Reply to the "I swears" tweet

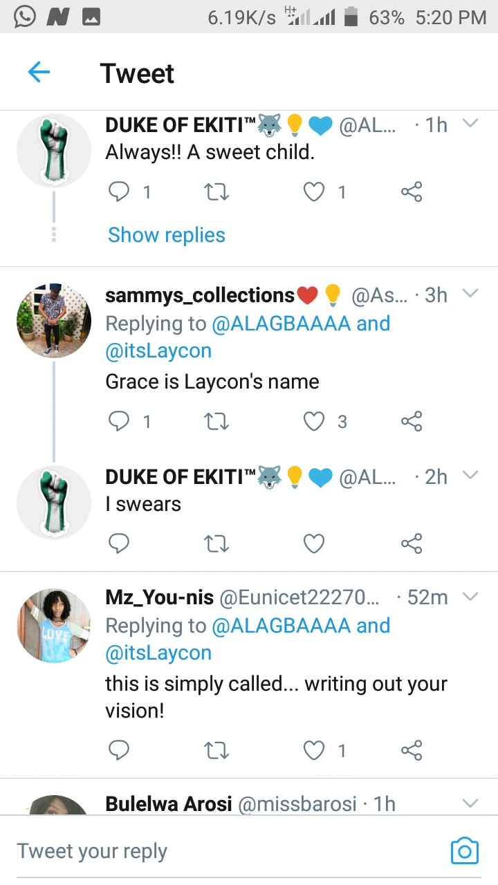[119, 544]
